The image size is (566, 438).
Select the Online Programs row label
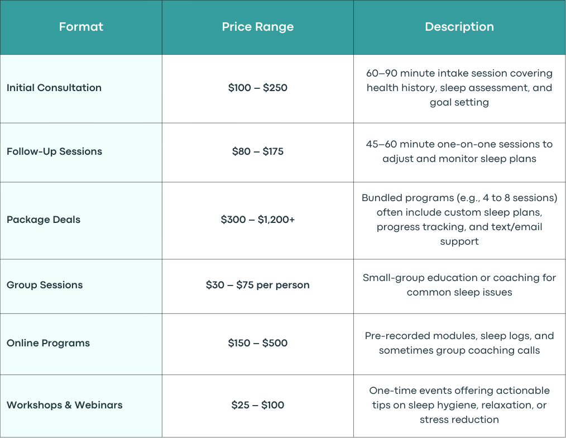[x=49, y=344]
